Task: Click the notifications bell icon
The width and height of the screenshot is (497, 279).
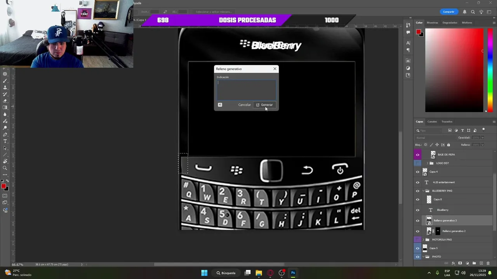Action: tap(464, 12)
